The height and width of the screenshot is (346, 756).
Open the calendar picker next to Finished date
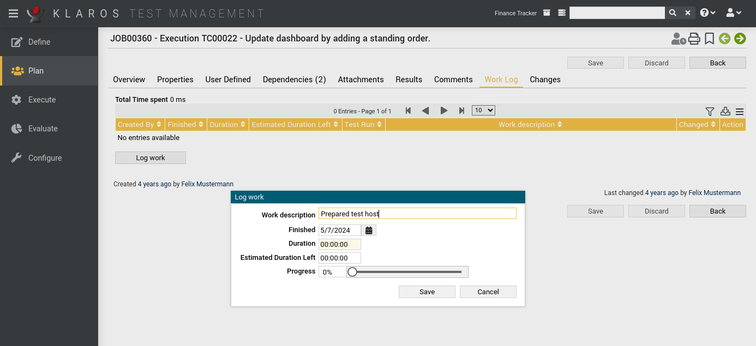(x=369, y=230)
